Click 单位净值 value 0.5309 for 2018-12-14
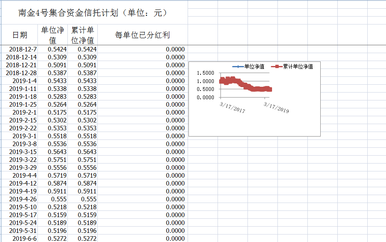Screen dimensions: 386x242 coord(52,57)
